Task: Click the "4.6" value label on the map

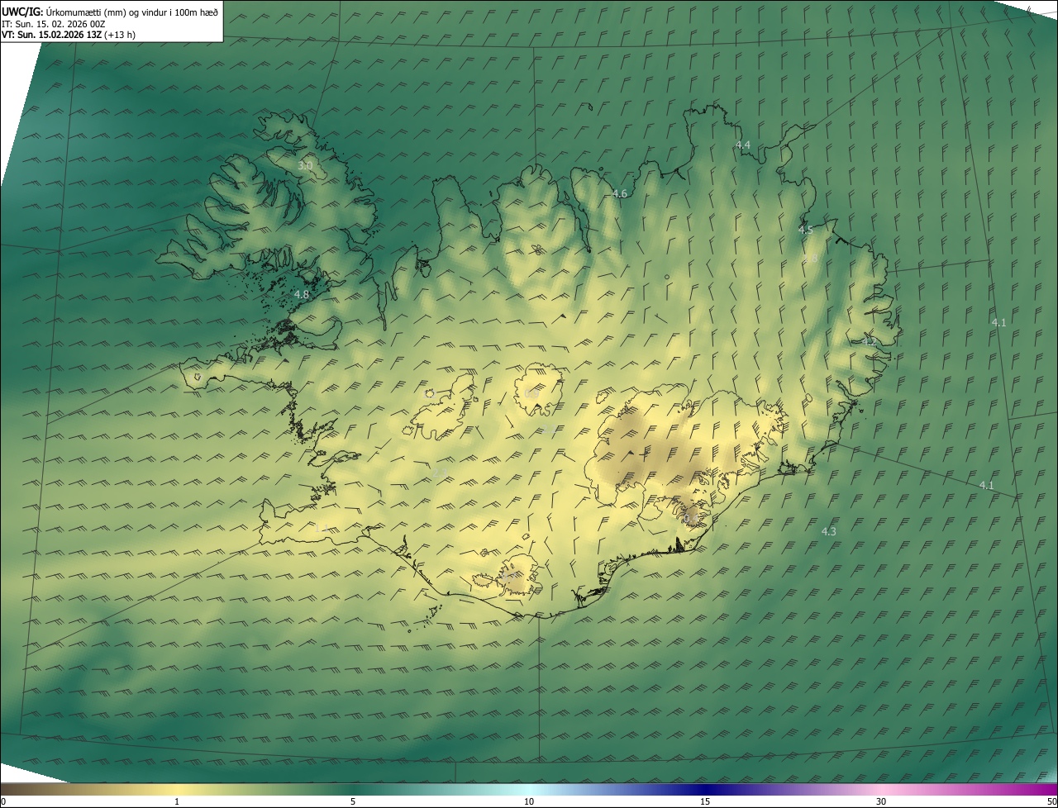Action: [620, 193]
